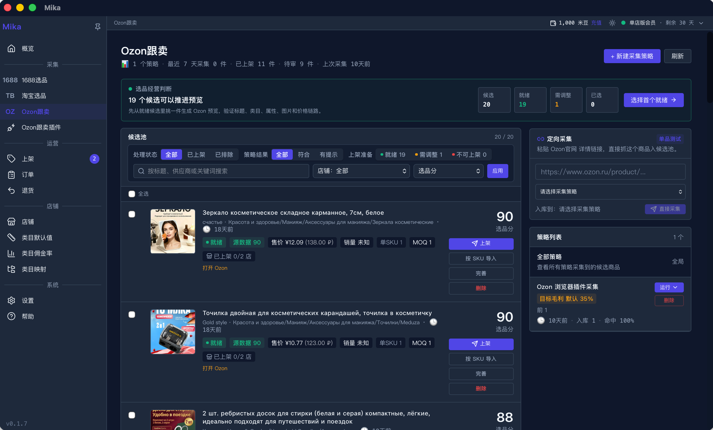This screenshot has width=713, height=430.
Task: Click the wallet icon beside 1,000 米豆
Action: 553,23
